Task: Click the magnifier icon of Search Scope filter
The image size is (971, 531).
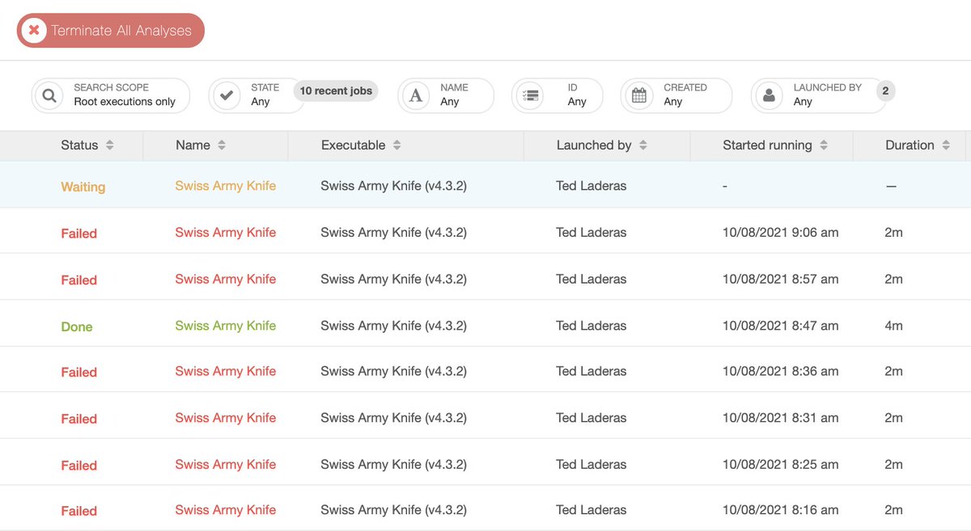Action: point(49,95)
